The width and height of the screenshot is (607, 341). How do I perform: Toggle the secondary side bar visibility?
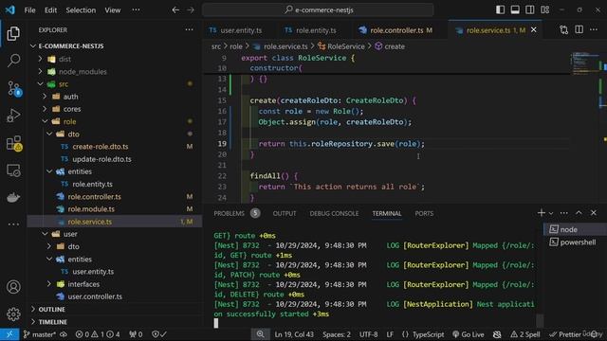[x=530, y=9]
